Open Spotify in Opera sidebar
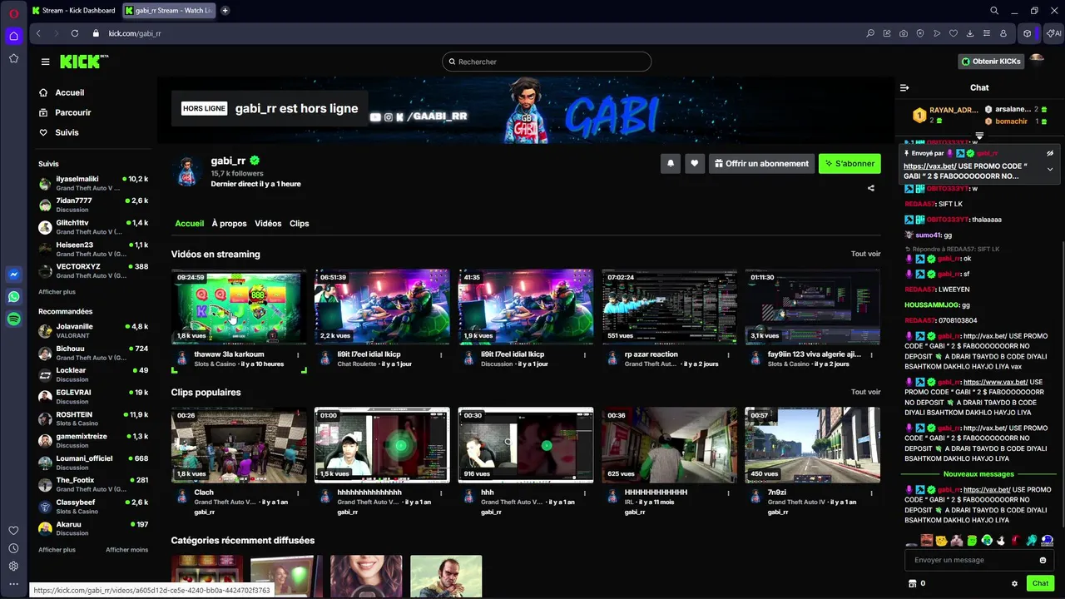Screen dimensions: 1065x599 [x=13, y=319]
